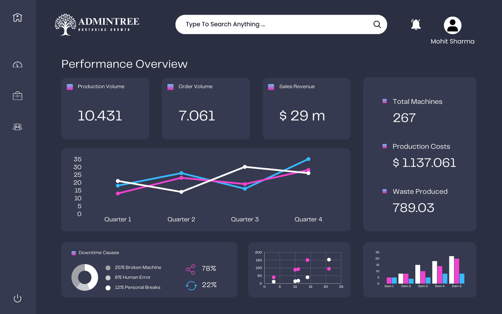Open notifications via the bell icon
The width and height of the screenshot is (502, 314).
click(x=415, y=24)
